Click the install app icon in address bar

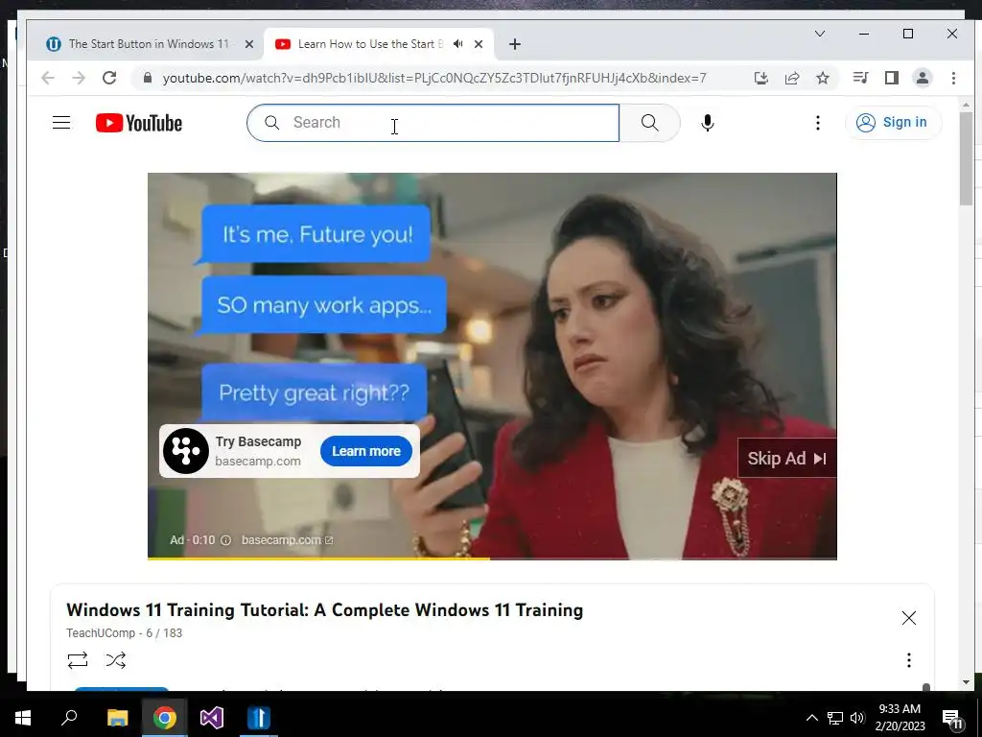760,78
